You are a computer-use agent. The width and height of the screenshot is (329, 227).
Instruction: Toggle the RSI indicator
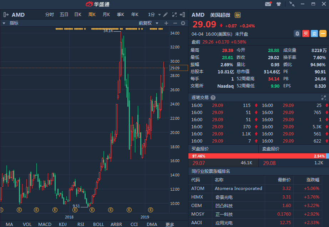pos(81,224)
